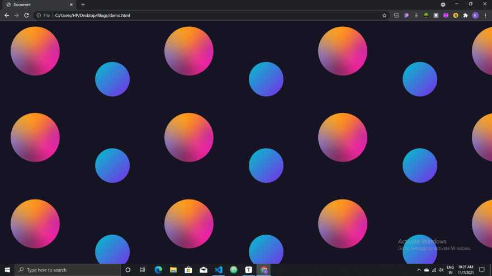The height and width of the screenshot is (276, 492).
Task: Open the Extensions puzzle piece menu
Action: click(465, 16)
